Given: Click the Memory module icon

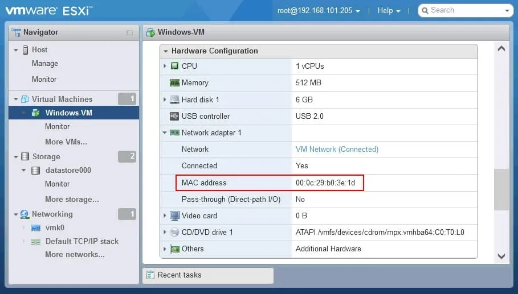Looking at the screenshot, I should click(174, 83).
